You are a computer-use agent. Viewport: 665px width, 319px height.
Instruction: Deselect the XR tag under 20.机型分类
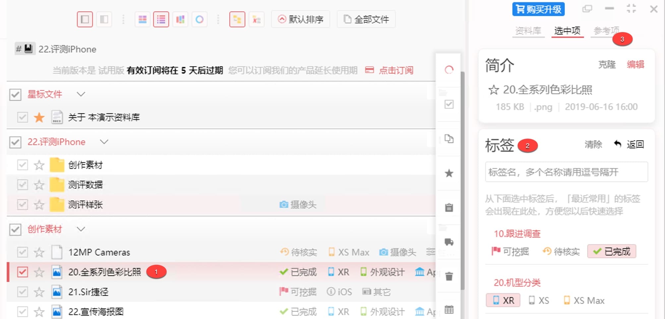click(503, 300)
